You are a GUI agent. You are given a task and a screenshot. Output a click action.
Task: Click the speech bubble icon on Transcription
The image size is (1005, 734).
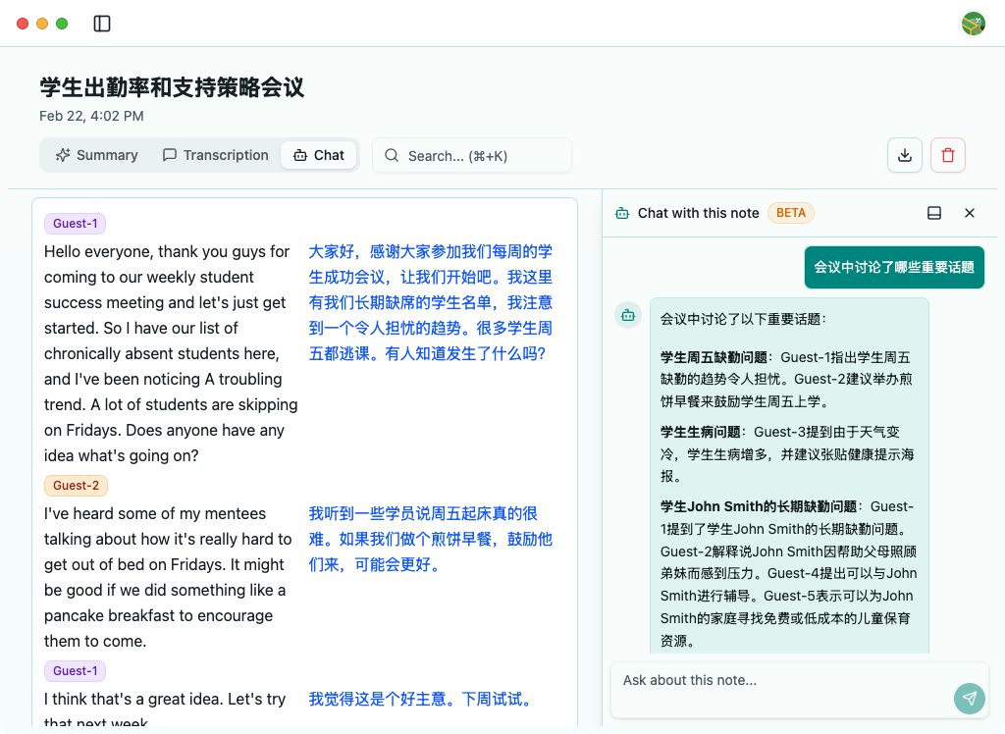pyautogui.click(x=169, y=155)
